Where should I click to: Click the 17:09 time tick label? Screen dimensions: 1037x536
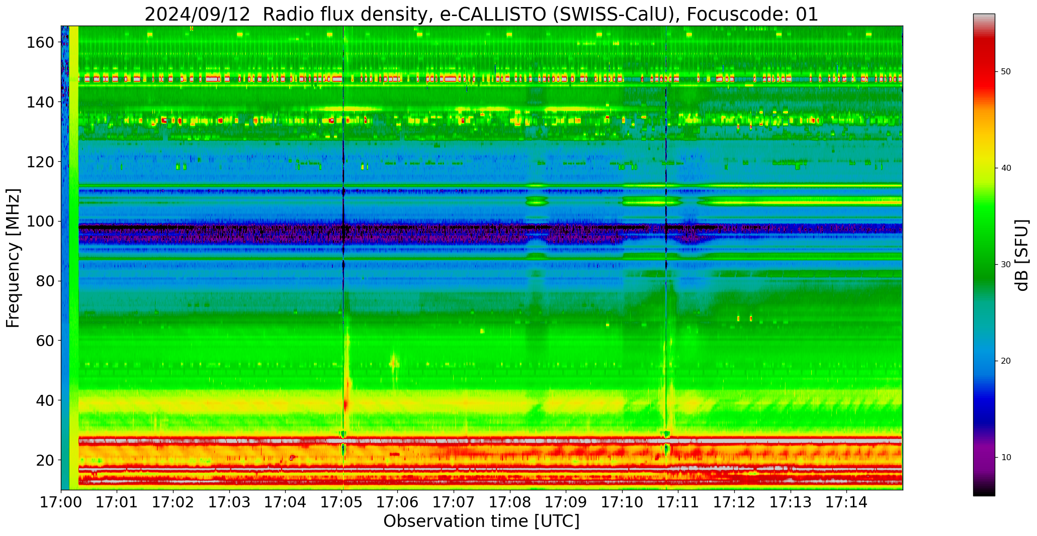click(x=566, y=502)
